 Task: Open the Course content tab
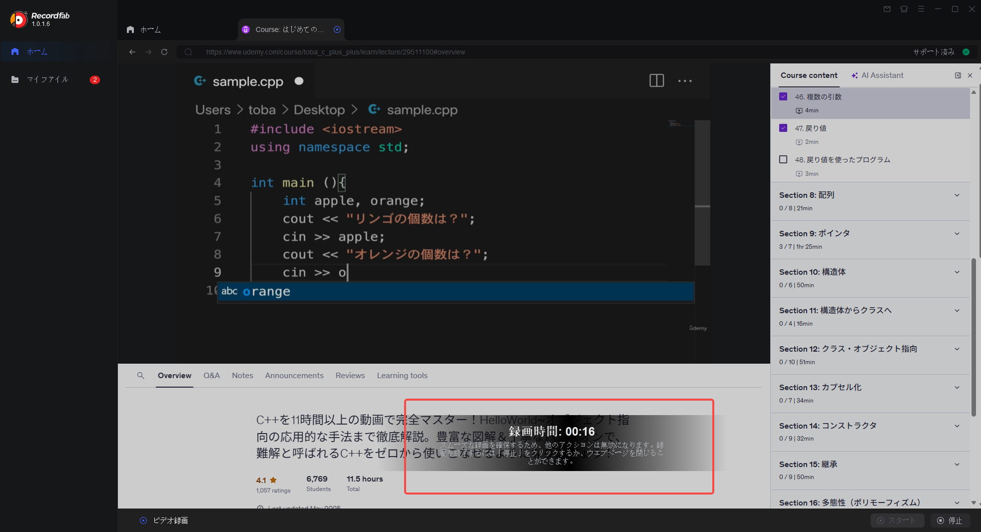809,75
